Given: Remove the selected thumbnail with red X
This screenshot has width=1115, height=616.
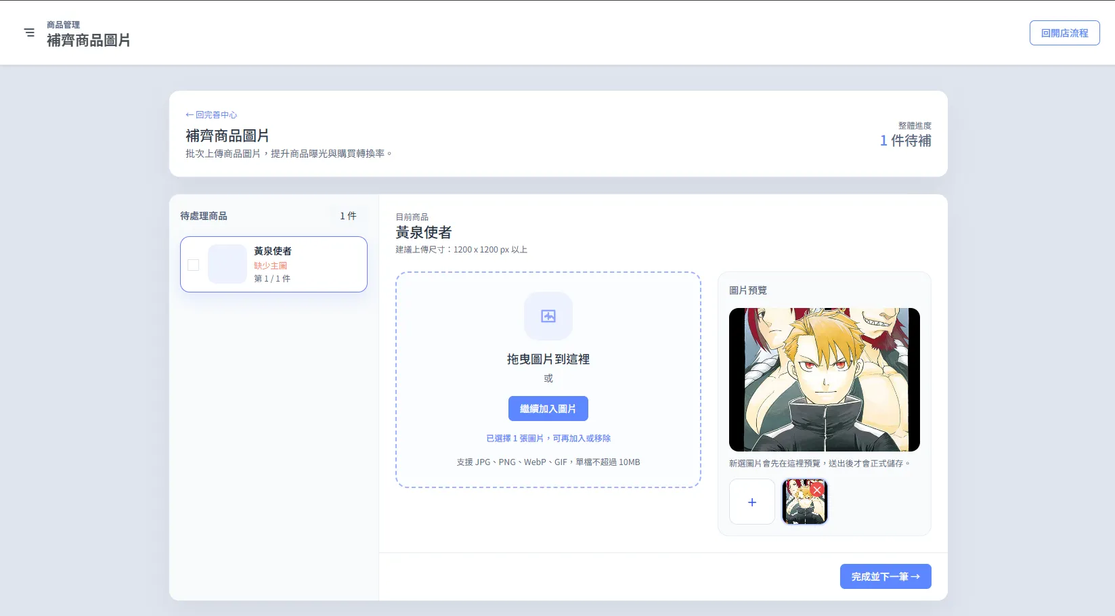Looking at the screenshot, I should coord(817,489).
